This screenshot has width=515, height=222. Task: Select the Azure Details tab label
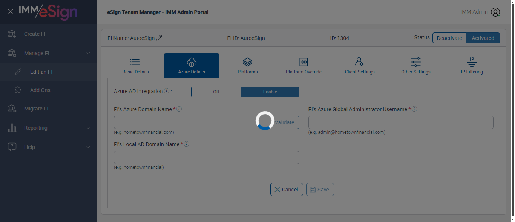(192, 72)
